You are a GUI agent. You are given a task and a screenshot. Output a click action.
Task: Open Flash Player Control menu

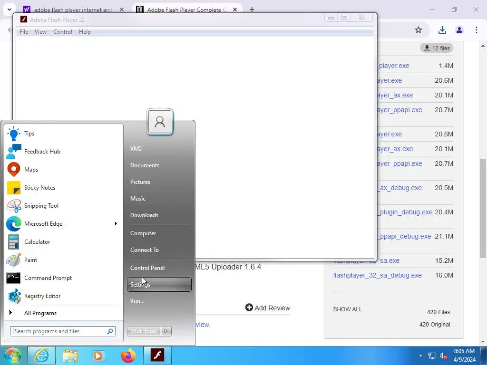click(63, 32)
